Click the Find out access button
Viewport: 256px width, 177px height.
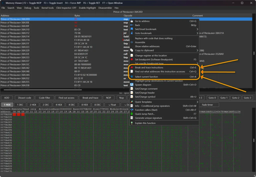coord(66,98)
